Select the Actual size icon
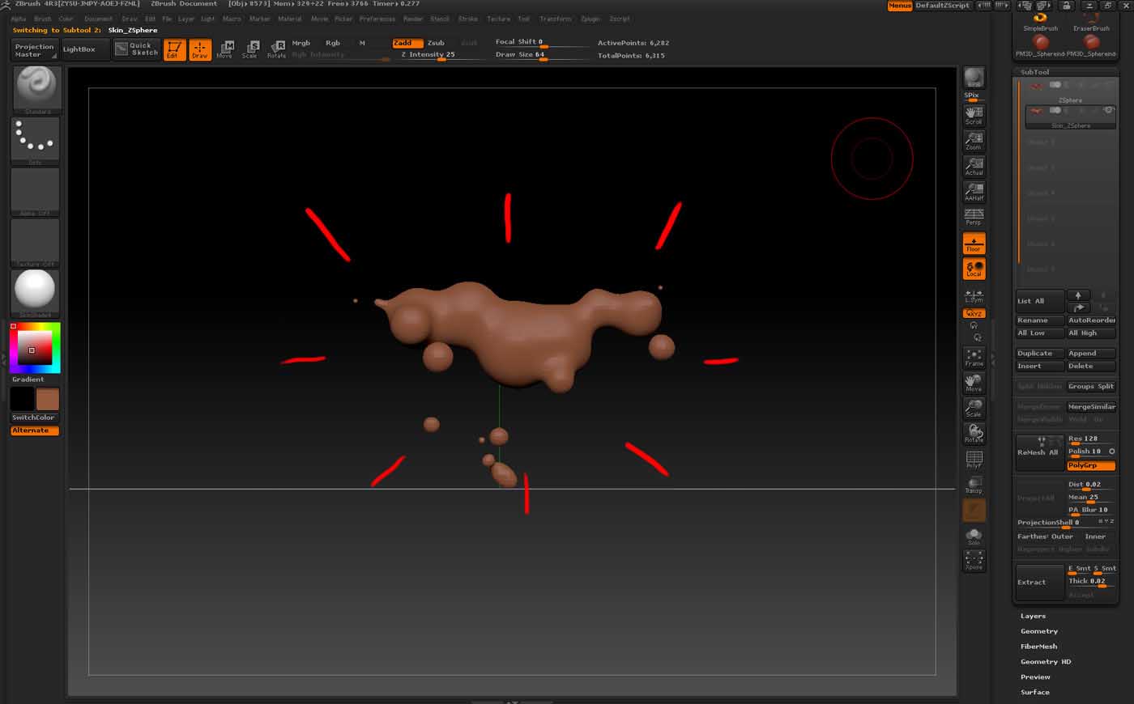This screenshot has height=704, width=1134. click(x=974, y=166)
